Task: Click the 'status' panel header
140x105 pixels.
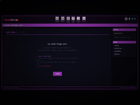Action: click(x=124, y=30)
